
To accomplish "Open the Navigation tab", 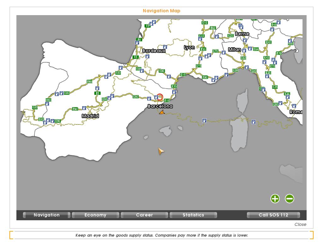I will (47, 215).
